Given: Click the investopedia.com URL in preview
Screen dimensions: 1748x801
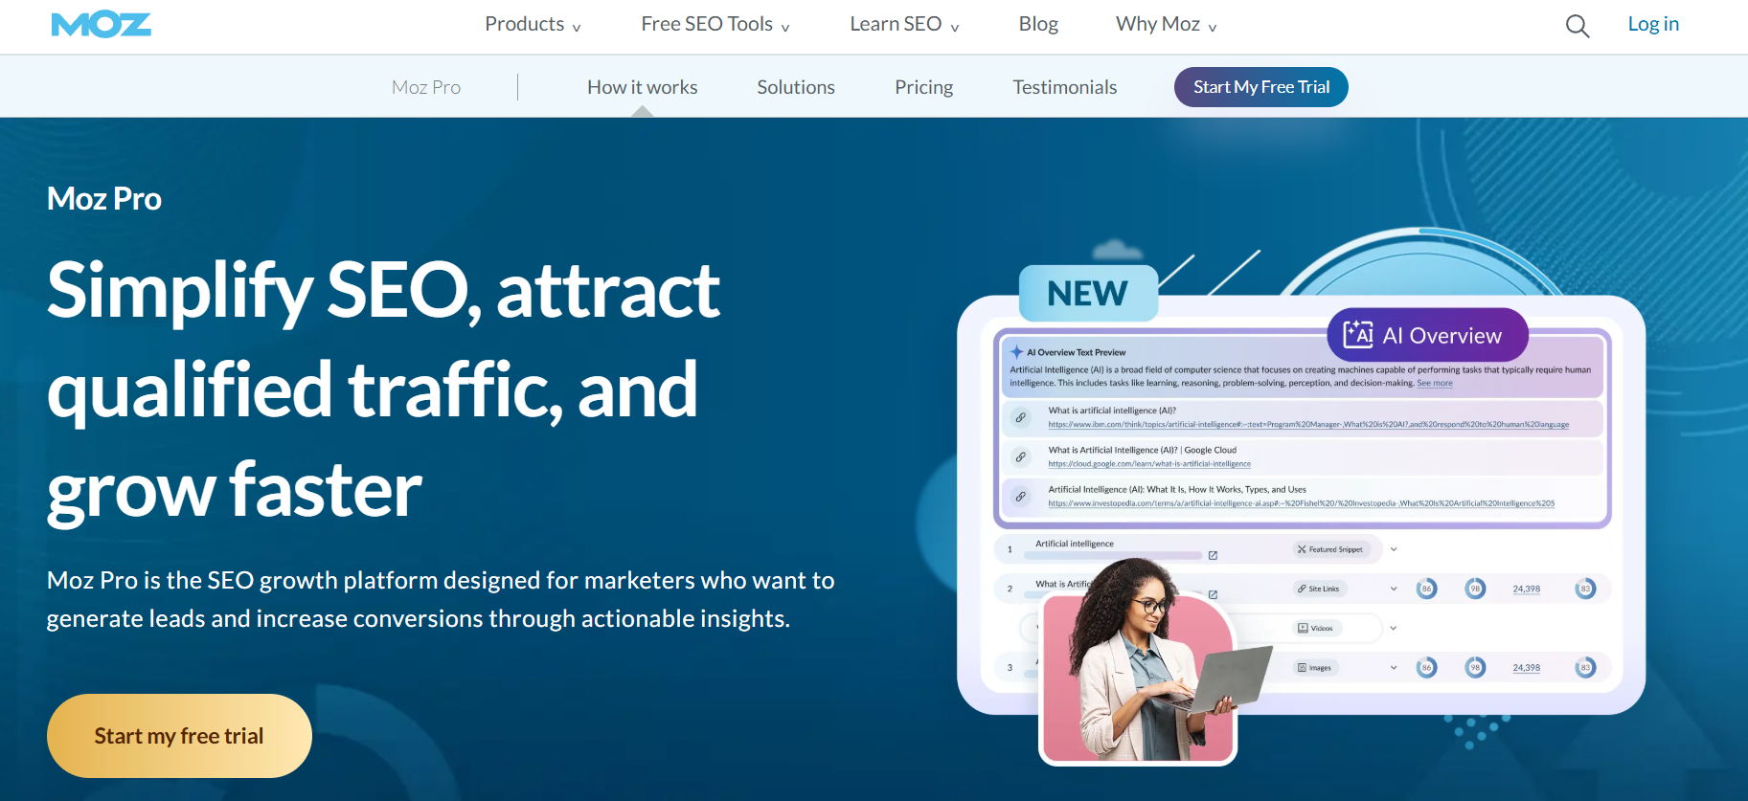Looking at the screenshot, I should click(1301, 502).
